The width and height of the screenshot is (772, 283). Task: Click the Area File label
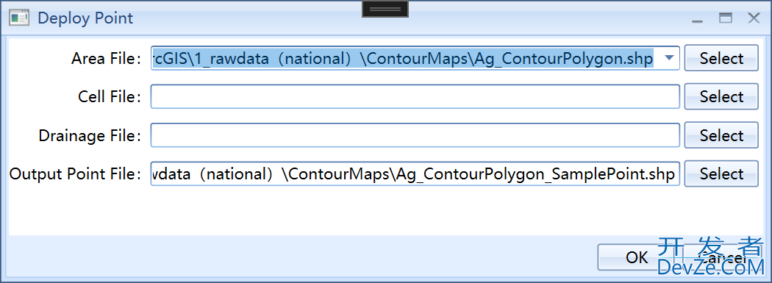107,58
